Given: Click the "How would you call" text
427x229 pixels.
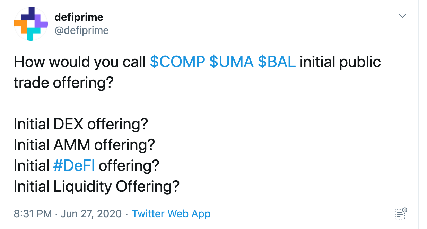Looking at the screenshot, I should pyautogui.click(x=80, y=62).
